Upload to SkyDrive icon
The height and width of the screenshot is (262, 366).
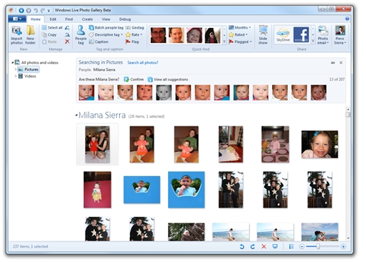(x=283, y=34)
